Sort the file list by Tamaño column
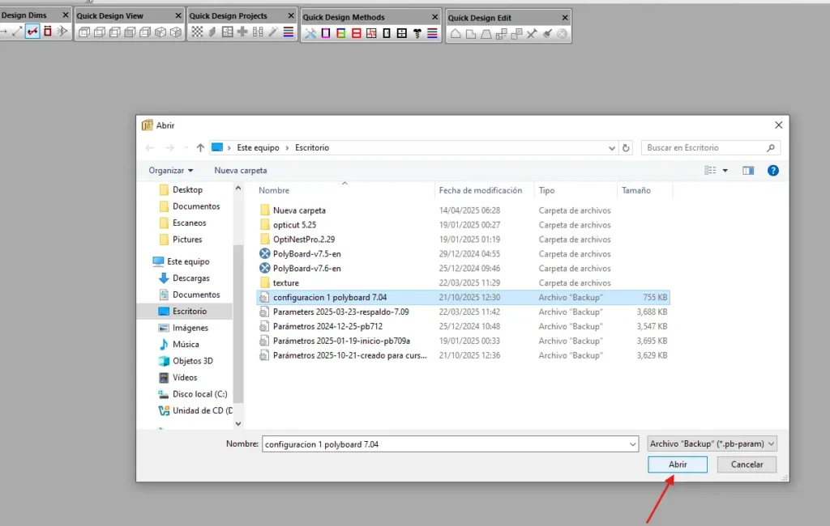The height and width of the screenshot is (526, 830). coord(635,191)
